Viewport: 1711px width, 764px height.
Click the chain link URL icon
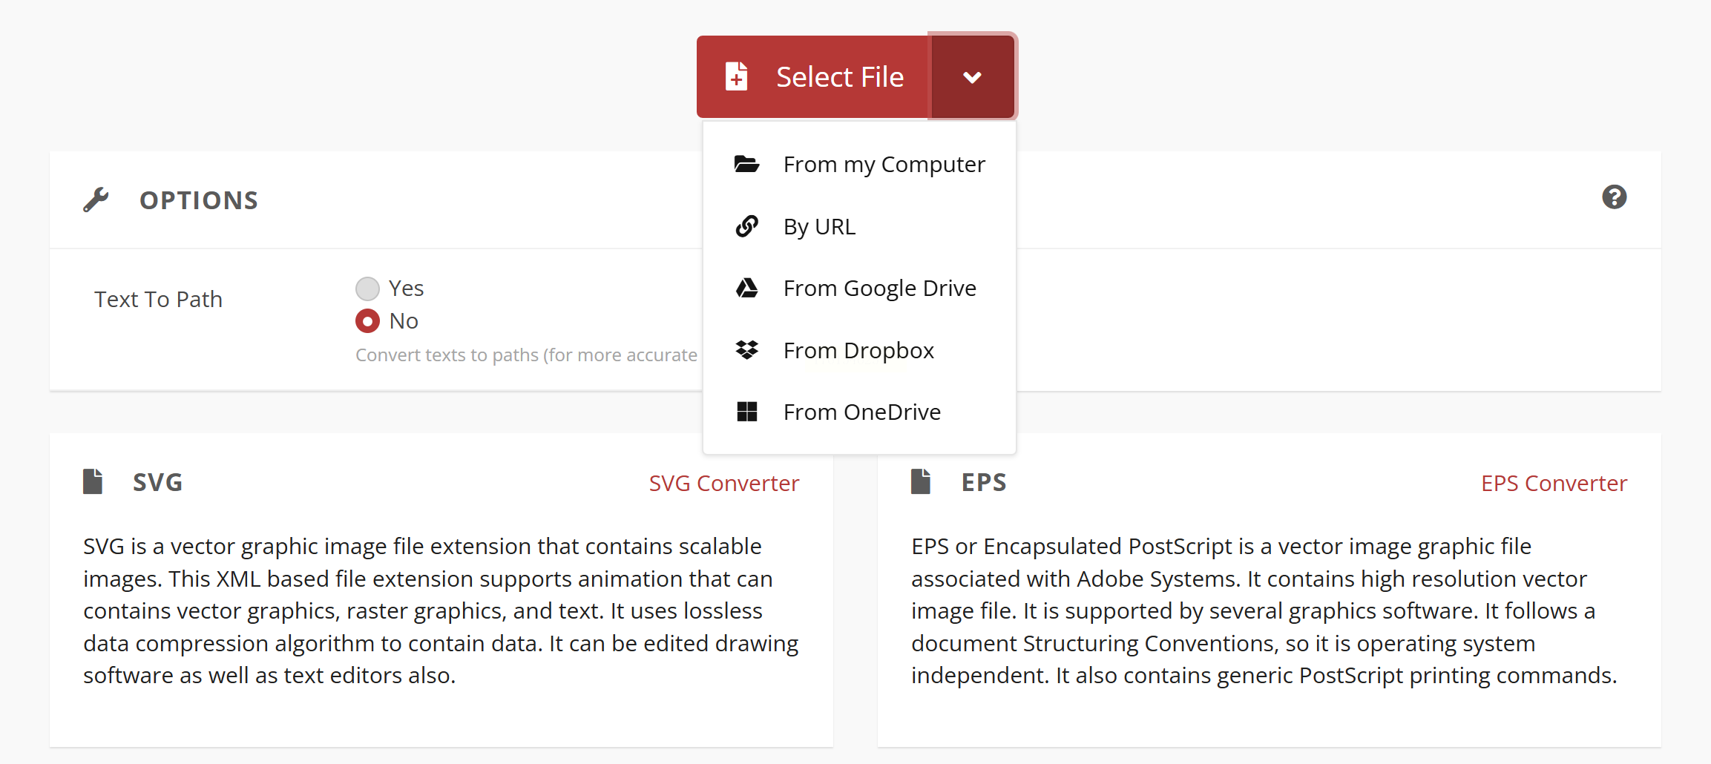(x=746, y=226)
